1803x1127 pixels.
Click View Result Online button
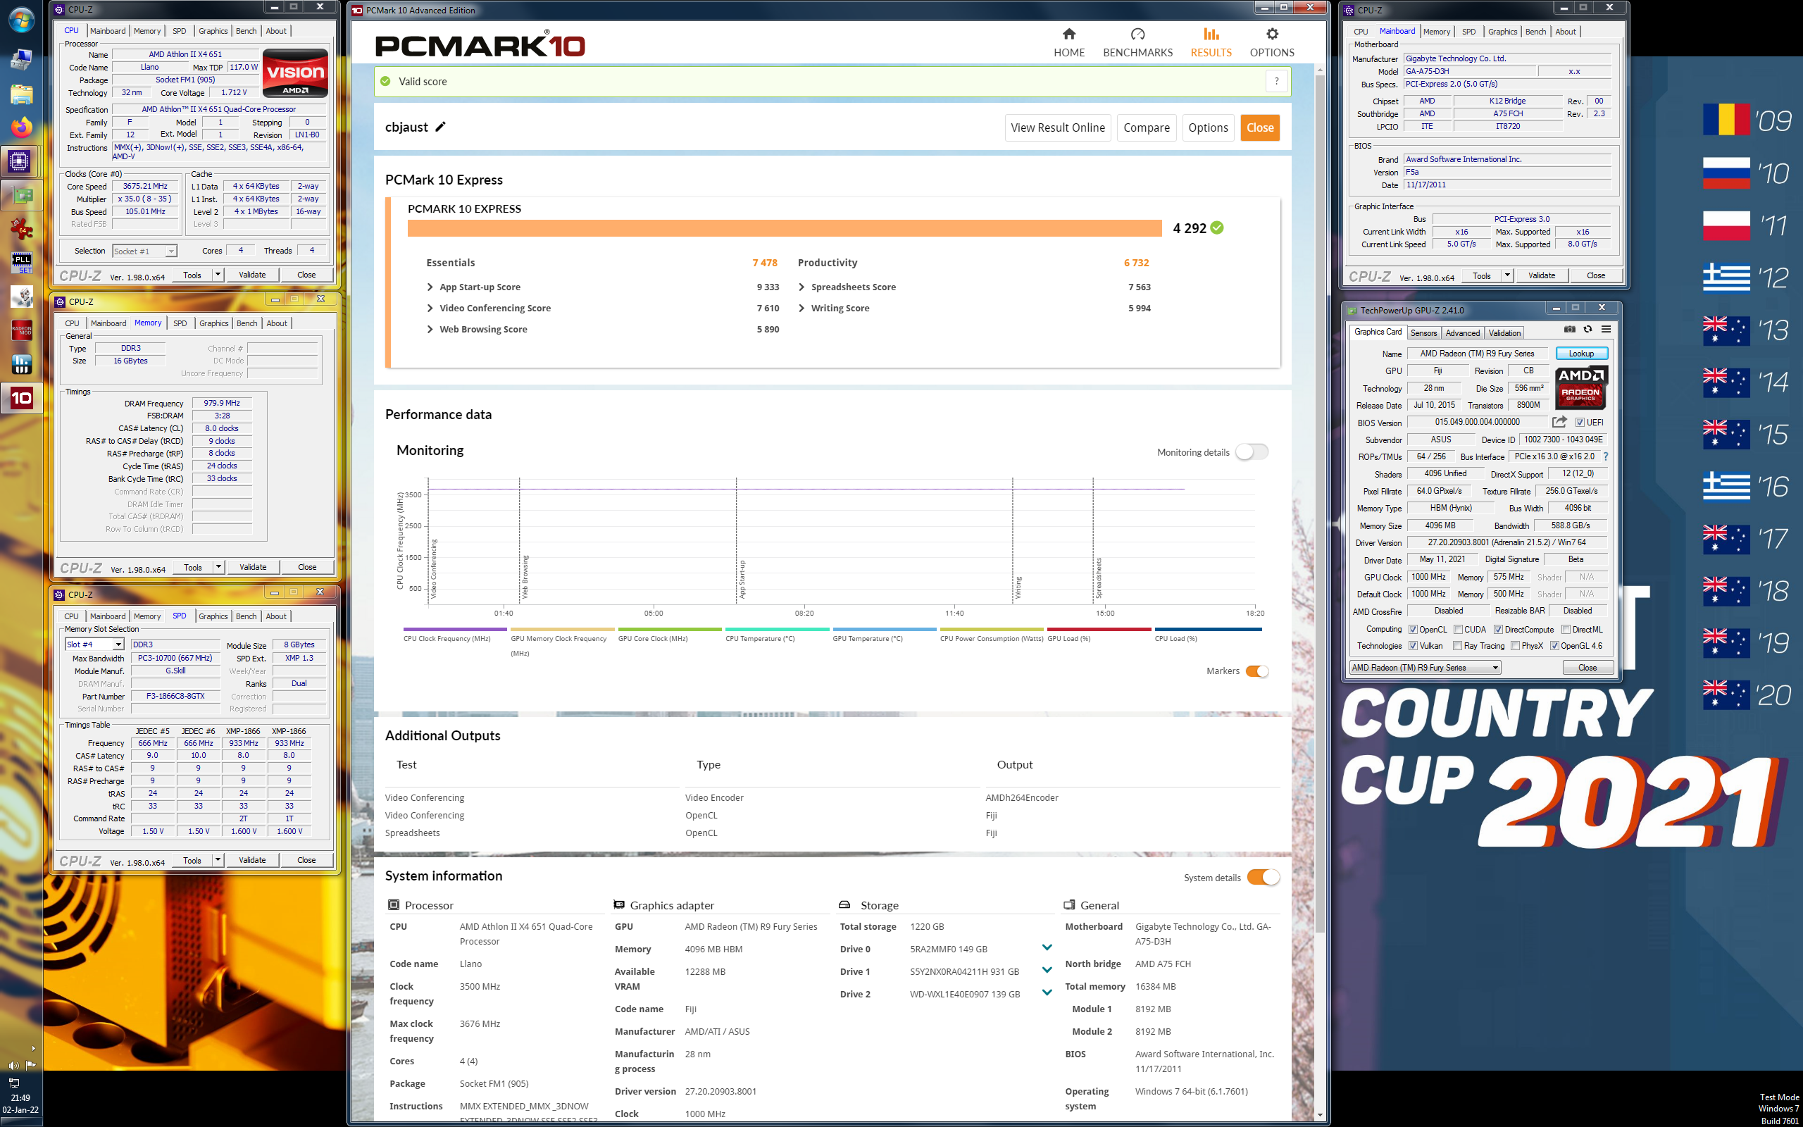pyautogui.click(x=1057, y=127)
